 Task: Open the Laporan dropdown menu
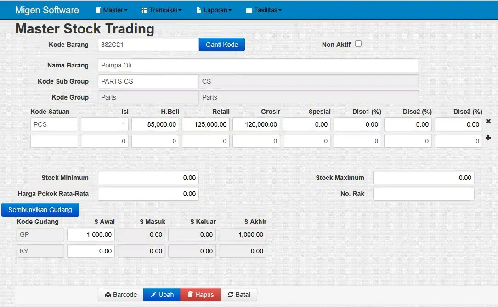(x=214, y=10)
